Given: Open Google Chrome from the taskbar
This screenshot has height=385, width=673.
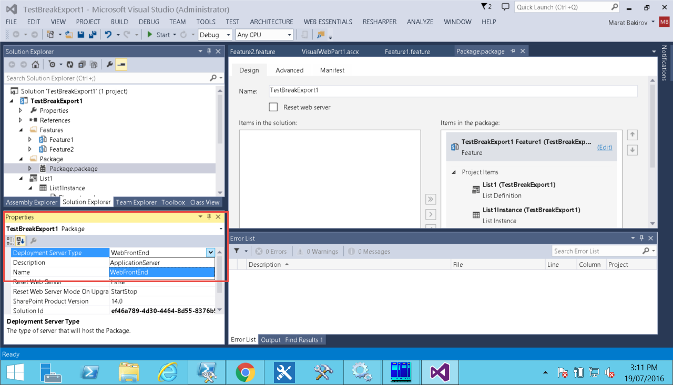Looking at the screenshot, I should coord(245,372).
